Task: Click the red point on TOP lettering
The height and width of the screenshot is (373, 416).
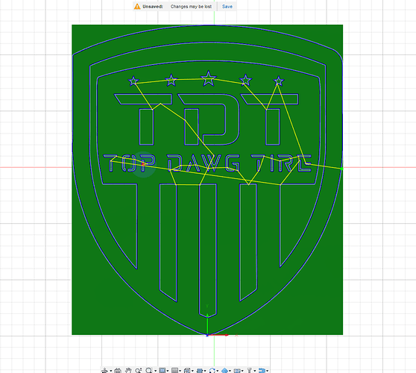Action: click(143, 165)
